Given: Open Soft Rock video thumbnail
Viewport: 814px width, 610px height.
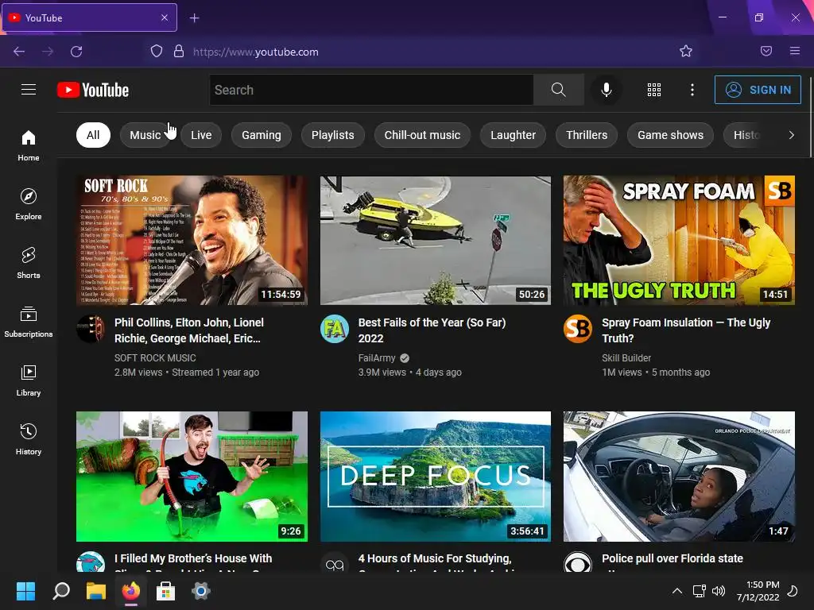Looking at the screenshot, I should point(192,240).
